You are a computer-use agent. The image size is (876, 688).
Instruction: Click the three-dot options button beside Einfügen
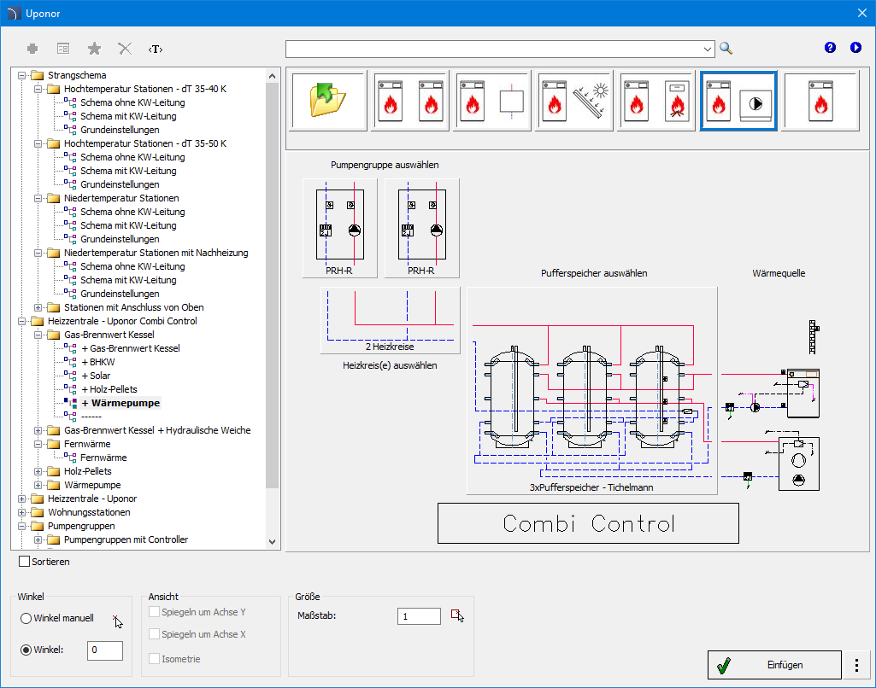[x=855, y=665]
